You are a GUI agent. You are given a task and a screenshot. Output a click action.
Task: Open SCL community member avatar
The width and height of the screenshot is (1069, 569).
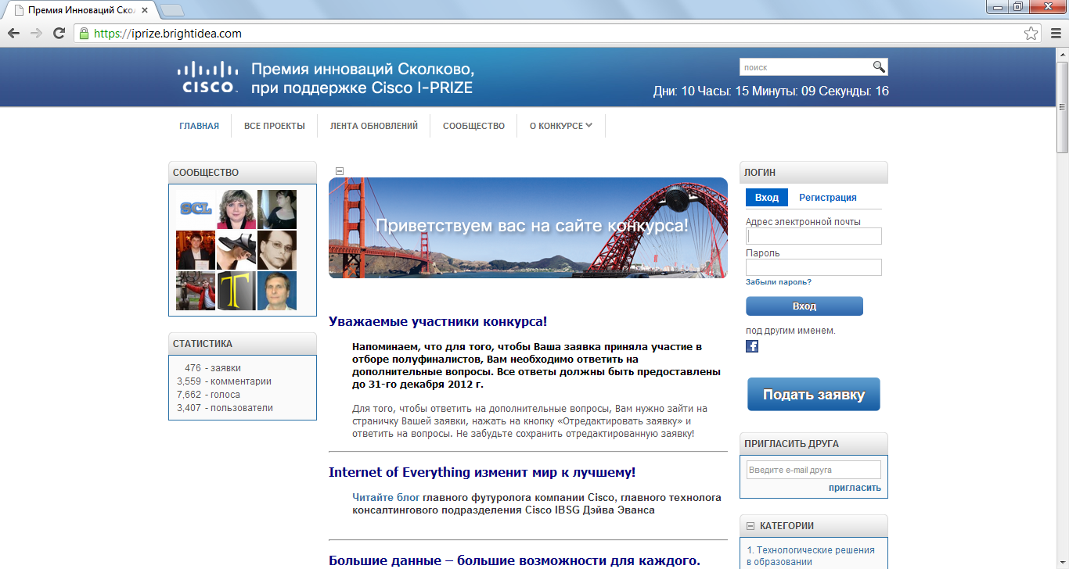(x=196, y=209)
